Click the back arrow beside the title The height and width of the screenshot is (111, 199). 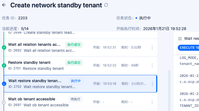(4, 5)
